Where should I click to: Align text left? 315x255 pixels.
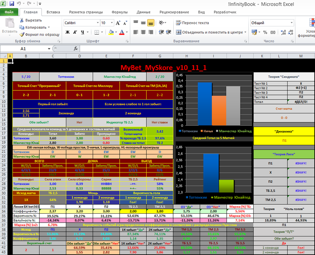(136, 32)
